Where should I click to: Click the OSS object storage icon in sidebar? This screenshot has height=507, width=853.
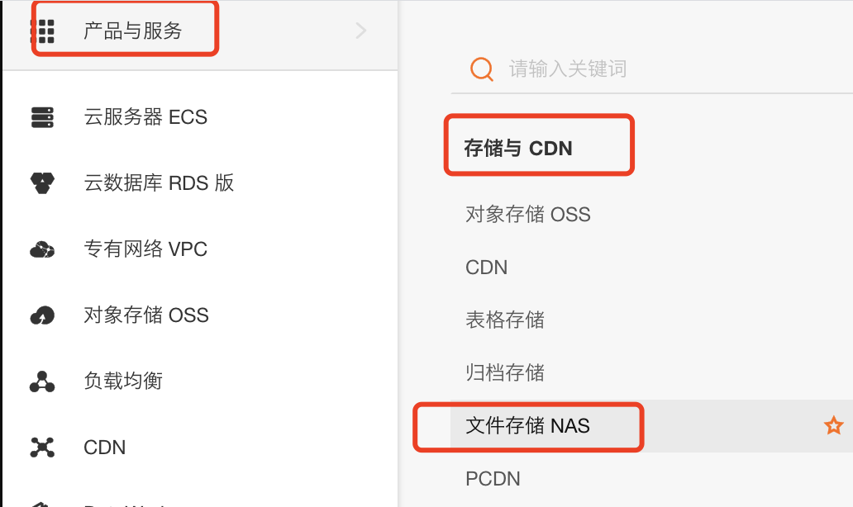coord(42,315)
